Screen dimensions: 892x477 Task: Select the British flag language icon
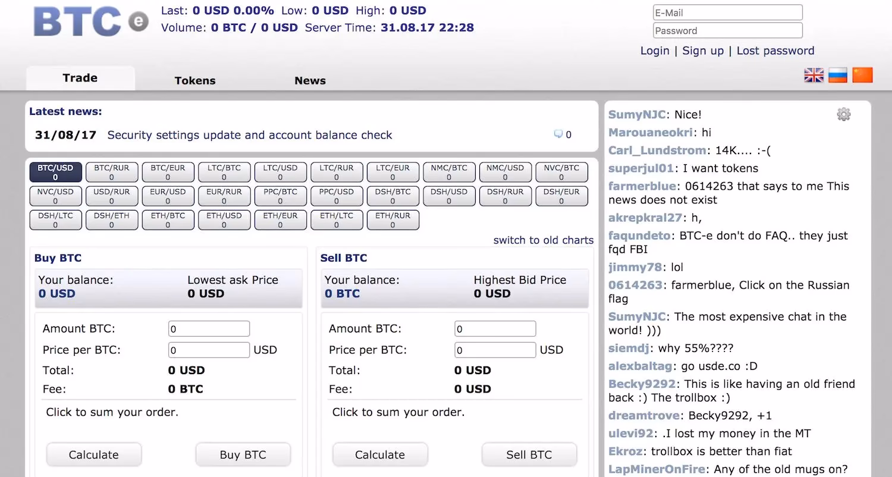pos(813,75)
